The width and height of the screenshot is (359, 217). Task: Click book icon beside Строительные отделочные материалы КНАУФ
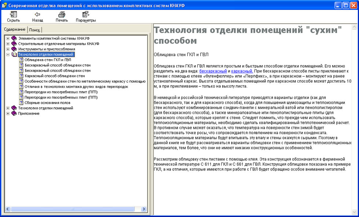[x=14, y=44]
